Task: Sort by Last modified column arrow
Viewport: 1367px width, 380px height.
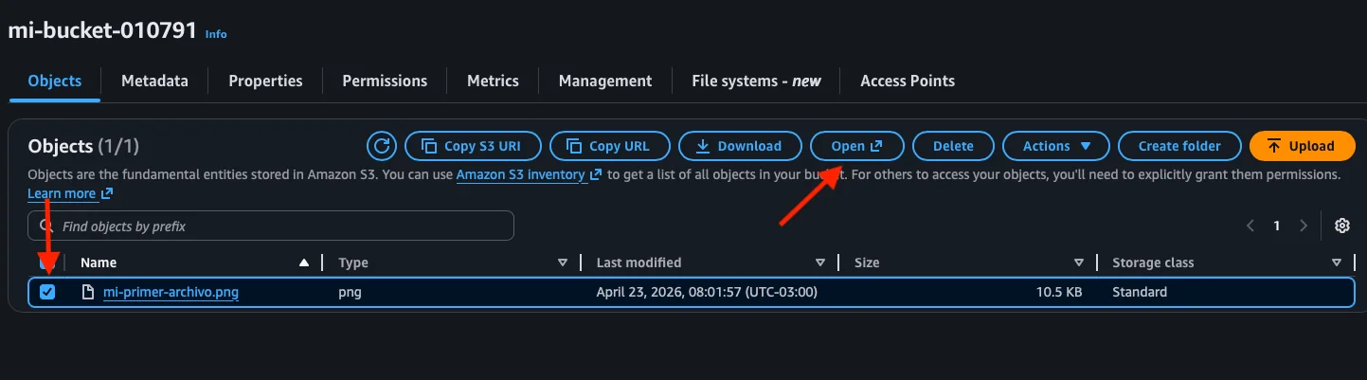Action: point(820,262)
